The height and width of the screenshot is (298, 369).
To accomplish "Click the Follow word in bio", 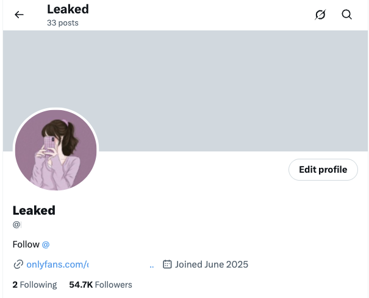I will (x=26, y=244).
